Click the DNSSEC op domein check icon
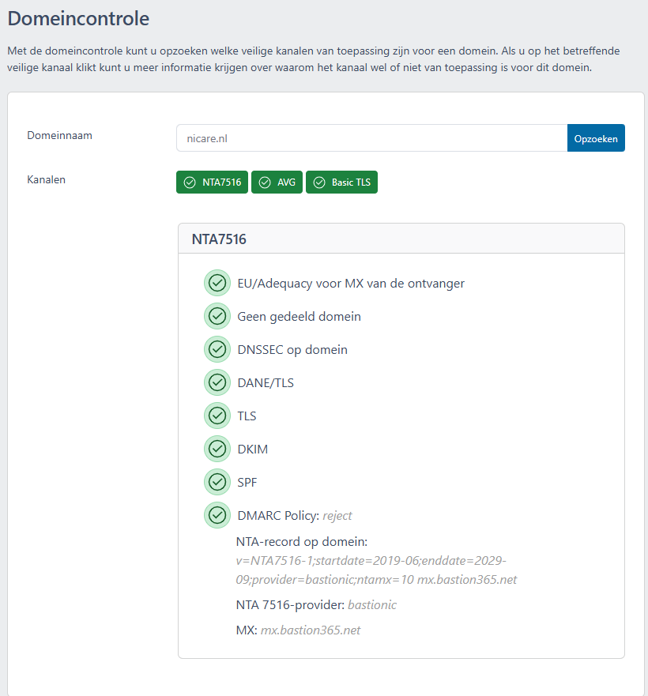This screenshot has width=648, height=696. [217, 349]
